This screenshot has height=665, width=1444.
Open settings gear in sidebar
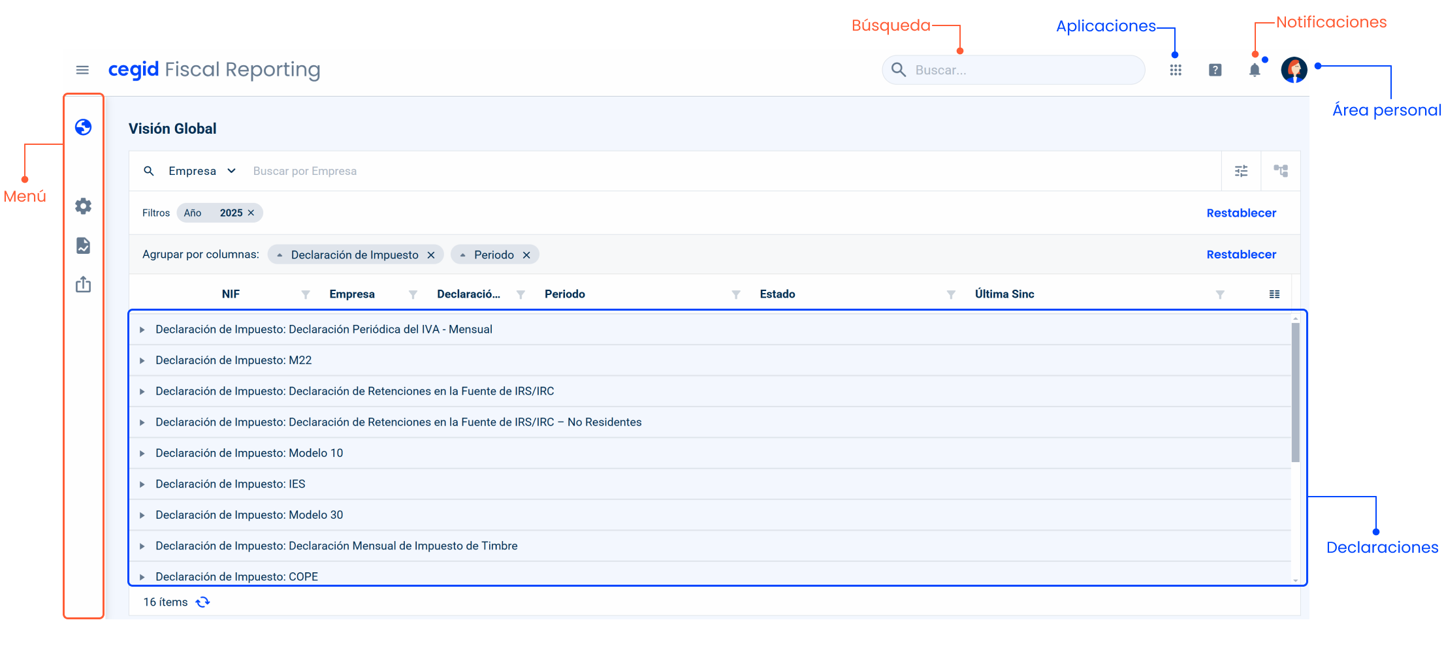[83, 206]
